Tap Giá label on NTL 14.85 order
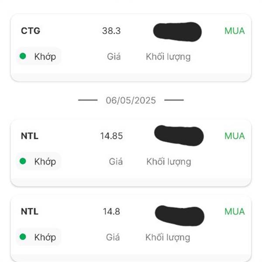Screen dimensions: 262x262 tap(116, 162)
